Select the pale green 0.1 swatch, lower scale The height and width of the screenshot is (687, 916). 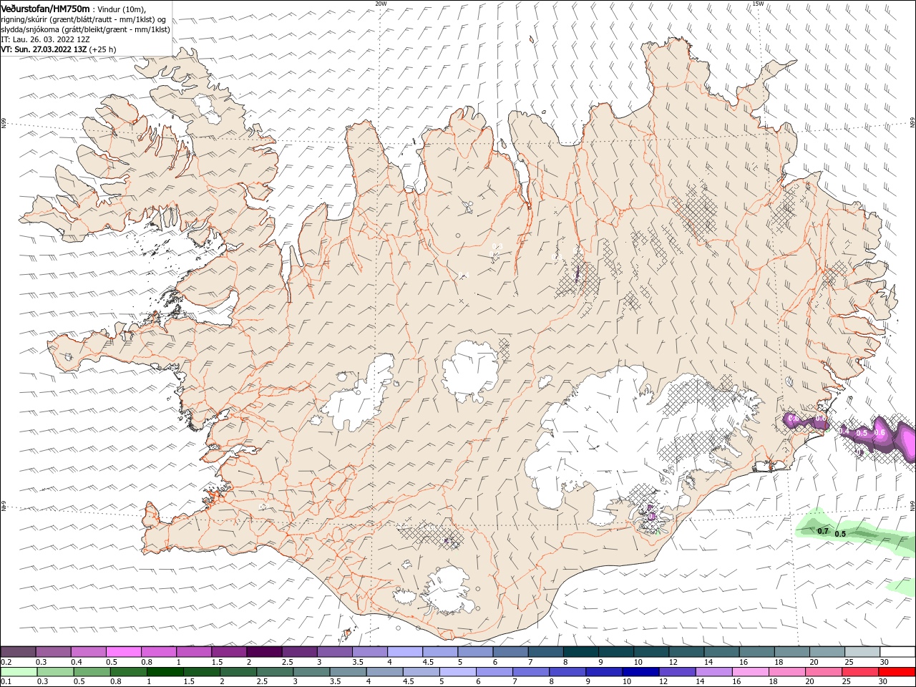19,672
